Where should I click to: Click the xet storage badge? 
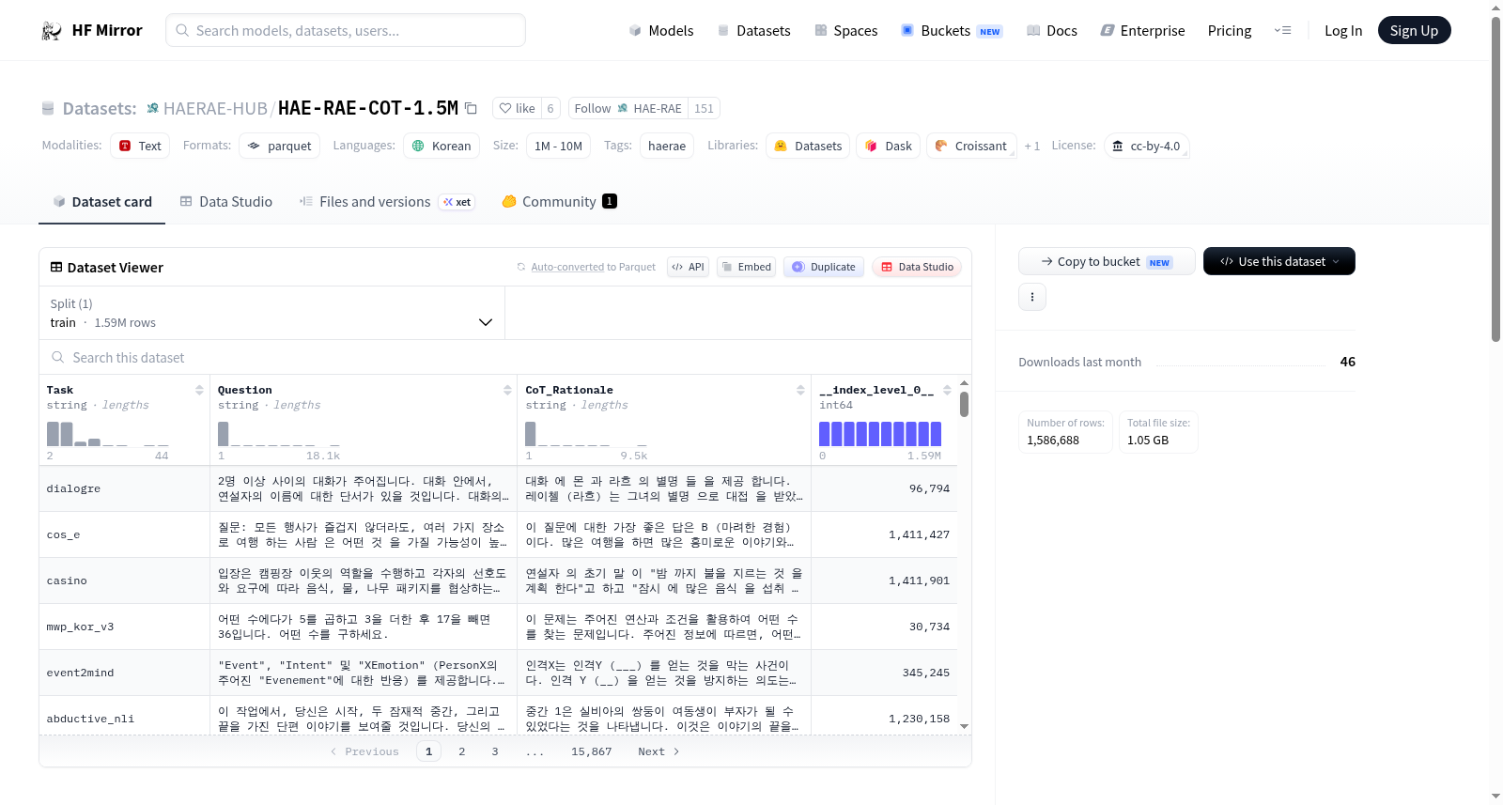(457, 202)
